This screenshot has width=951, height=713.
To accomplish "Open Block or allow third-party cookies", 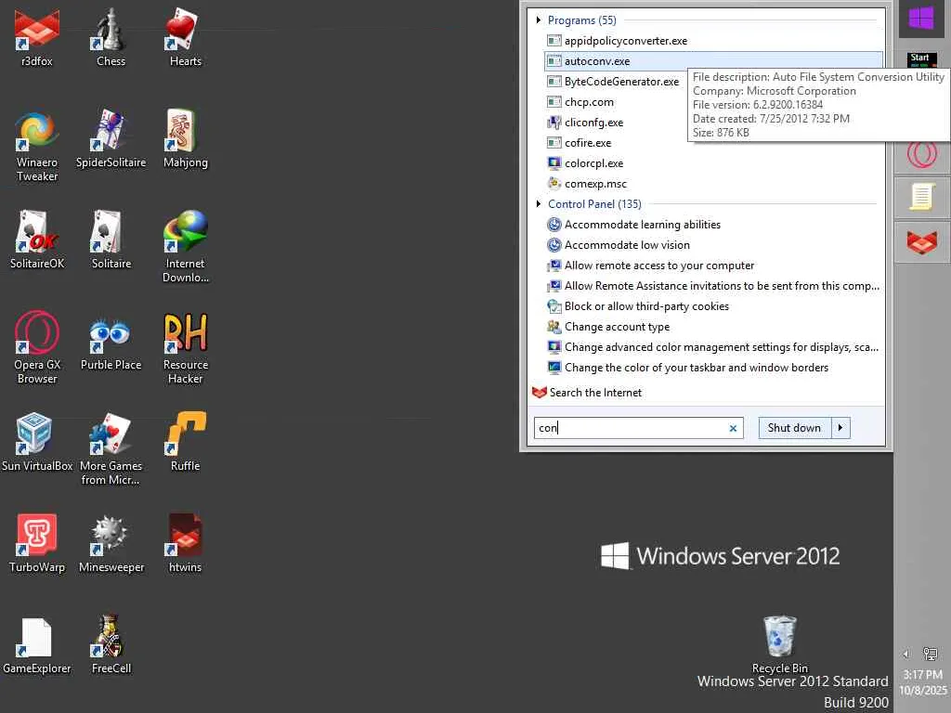I will tap(713, 306).
